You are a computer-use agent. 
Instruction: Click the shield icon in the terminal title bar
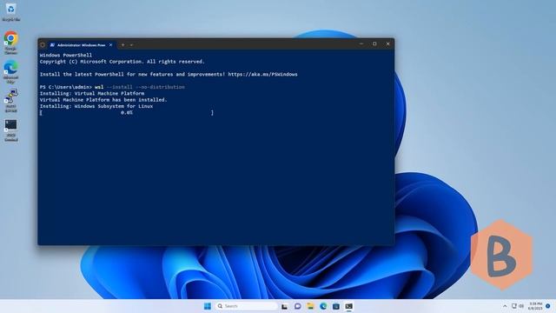43,45
